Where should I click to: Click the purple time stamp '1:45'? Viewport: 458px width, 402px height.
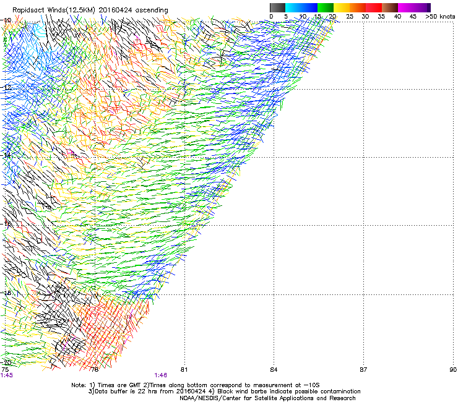[7, 375]
